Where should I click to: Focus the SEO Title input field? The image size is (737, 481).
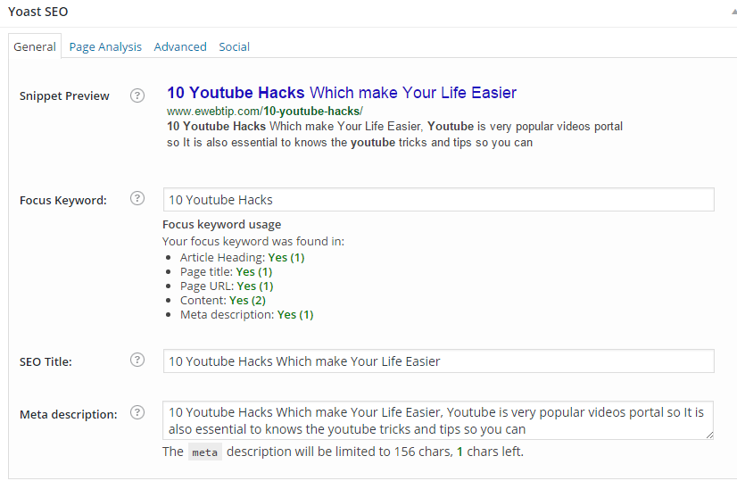[x=438, y=361]
